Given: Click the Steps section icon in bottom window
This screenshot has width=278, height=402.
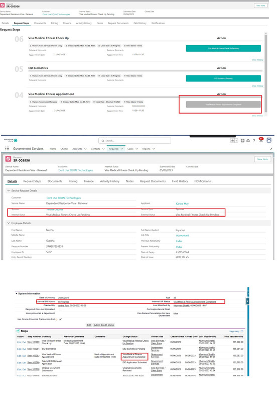Looking at the screenshot, I should (18, 331).
